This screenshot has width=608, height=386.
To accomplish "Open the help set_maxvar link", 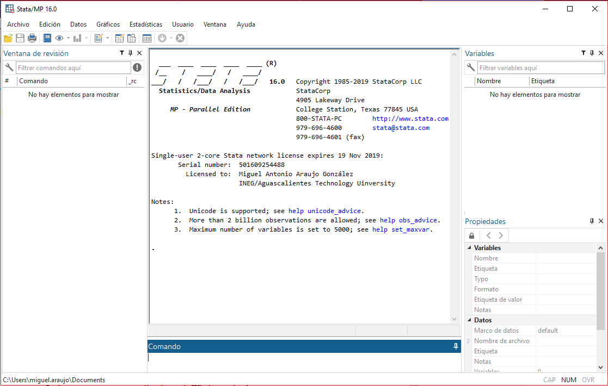I will click(x=401, y=229).
